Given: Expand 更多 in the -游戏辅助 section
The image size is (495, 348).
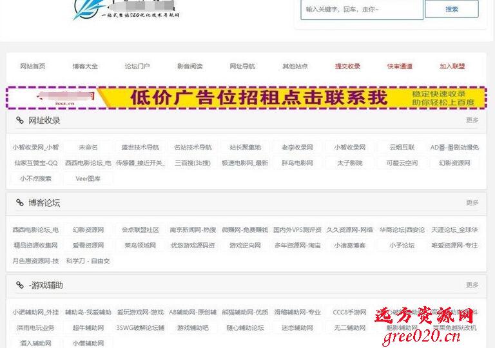Looking at the screenshot, I should (x=472, y=285).
